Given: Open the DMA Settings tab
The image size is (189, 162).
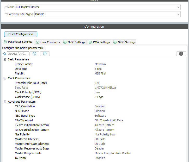Looking at the screenshot, I should click(99, 42).
